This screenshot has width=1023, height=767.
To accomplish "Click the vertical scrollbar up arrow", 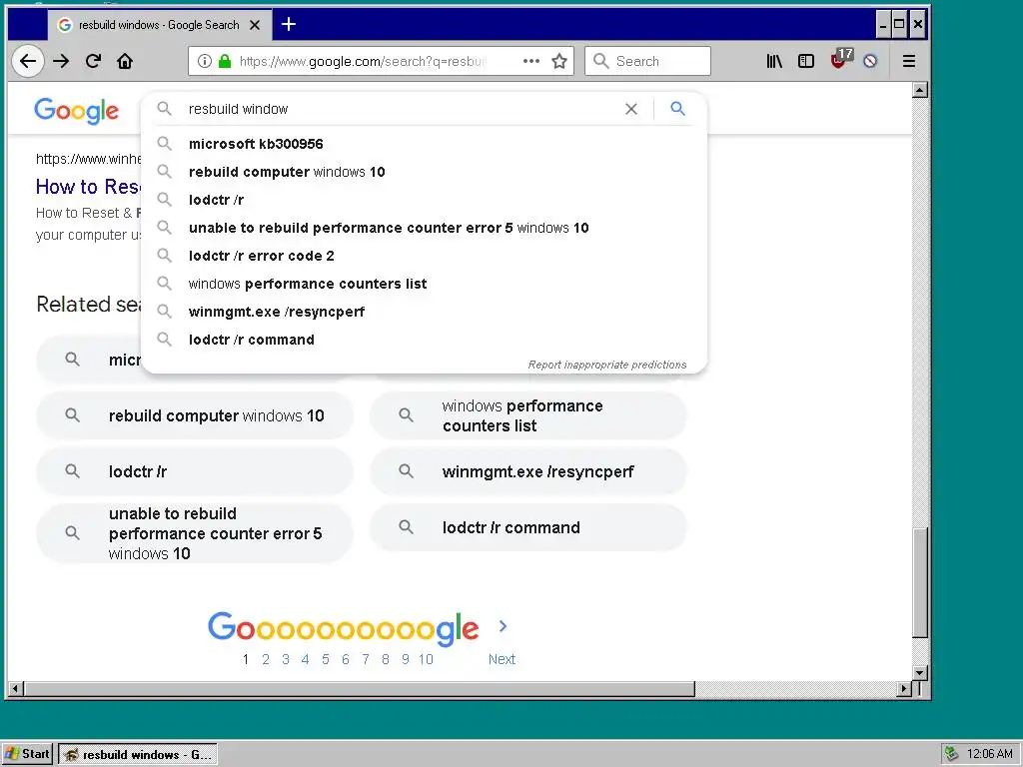I will tap(920, 90).
